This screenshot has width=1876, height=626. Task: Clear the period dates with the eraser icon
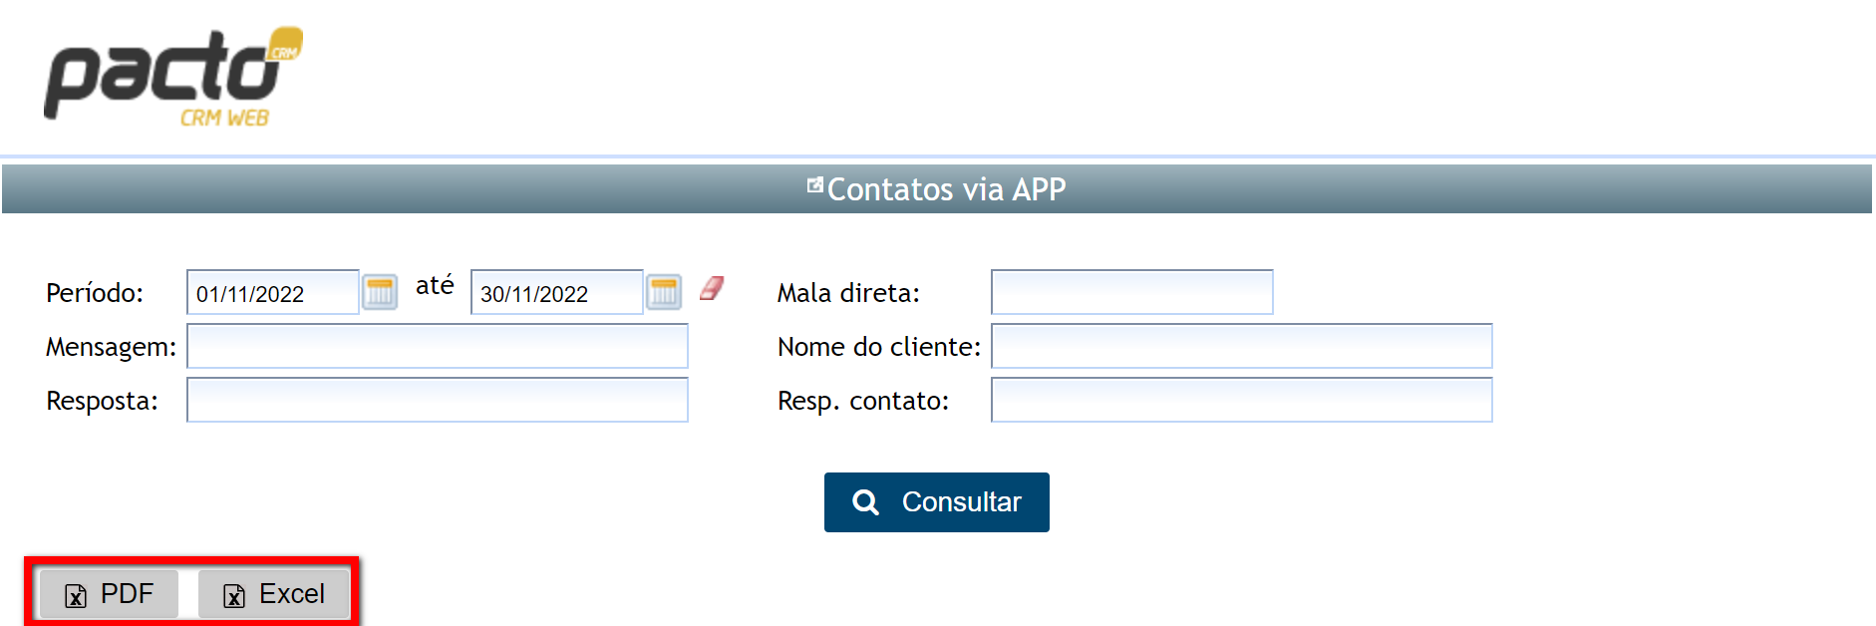pyautogui.click(x=712, y=289)
